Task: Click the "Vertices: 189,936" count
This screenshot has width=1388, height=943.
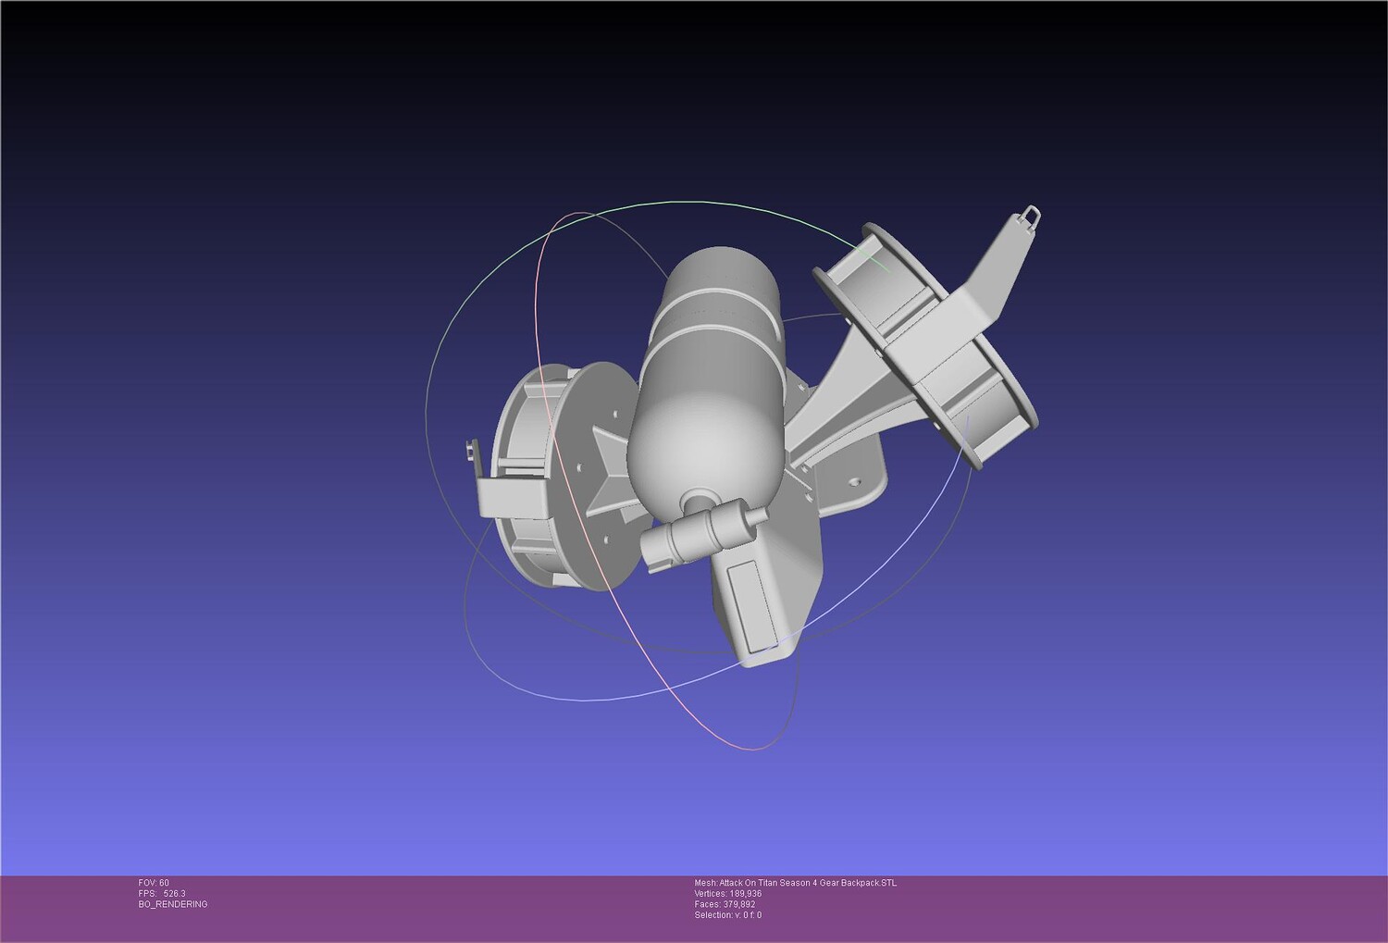Action: [x=728, y=894]
